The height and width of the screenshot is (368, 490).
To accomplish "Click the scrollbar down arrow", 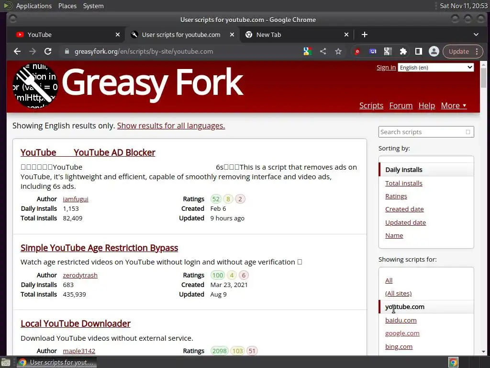I will 483,352.
